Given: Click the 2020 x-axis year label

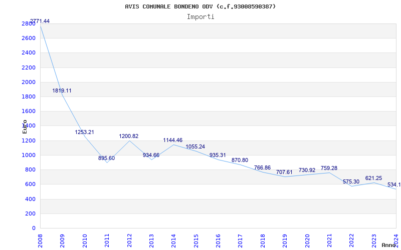Looking at the screenshot, I should pos(307,240).
